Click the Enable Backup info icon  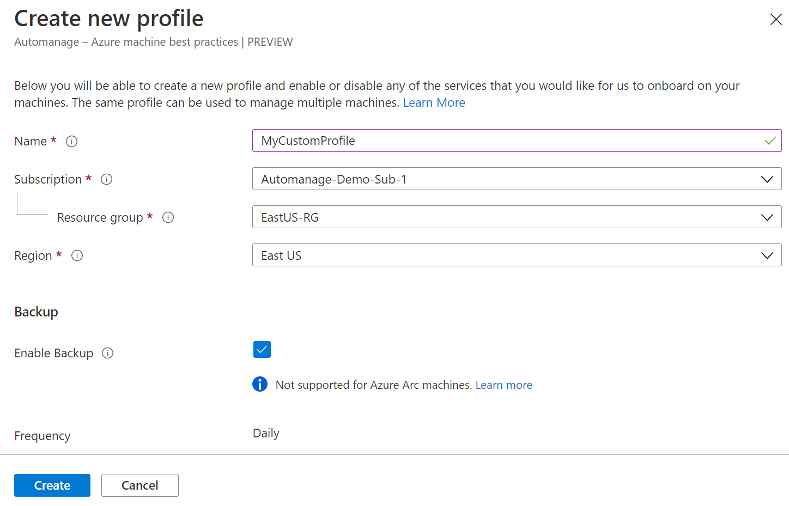point(108,353)
